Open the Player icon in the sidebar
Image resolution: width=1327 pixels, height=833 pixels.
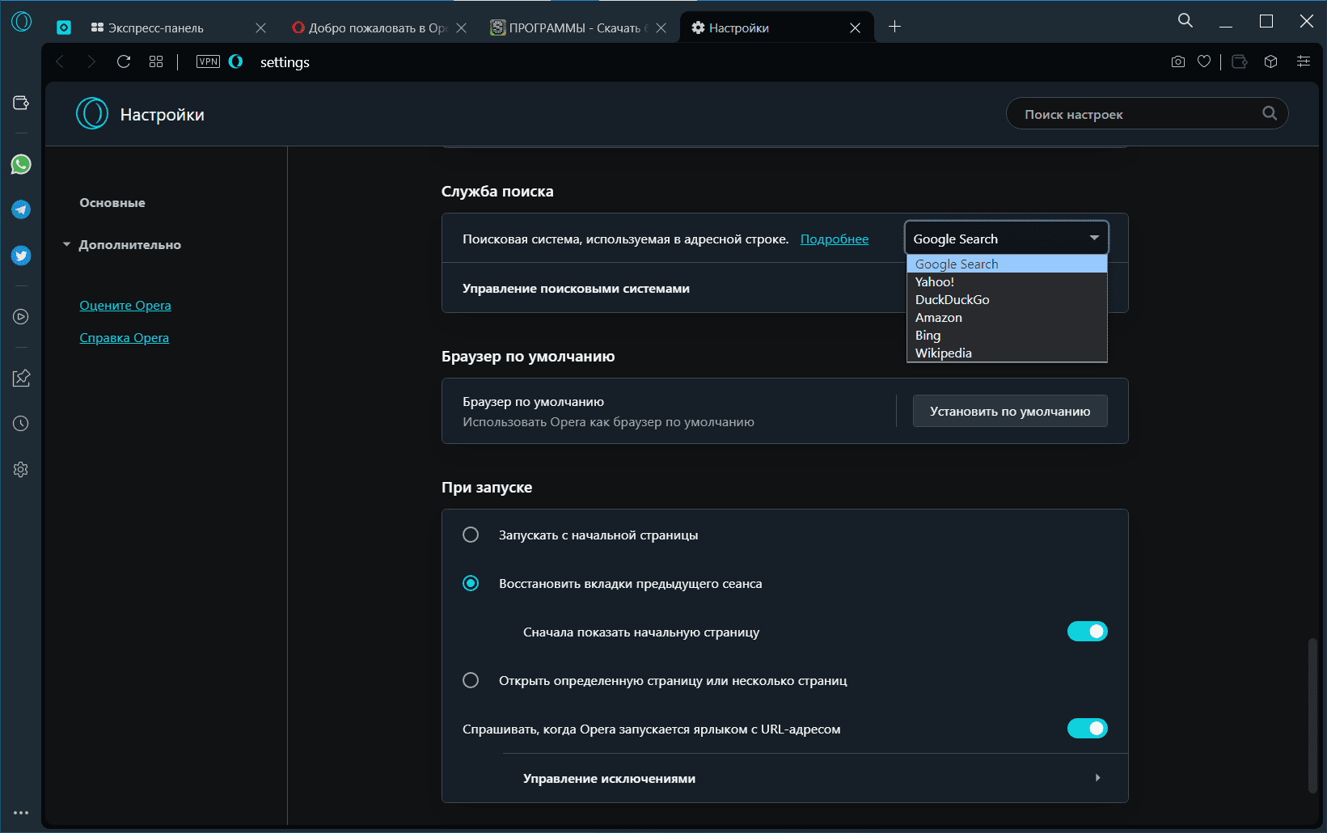(21, 317)
